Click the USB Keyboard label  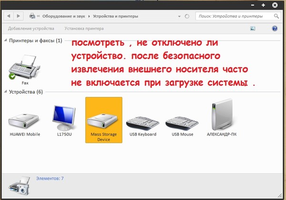[x=143, y=134]
